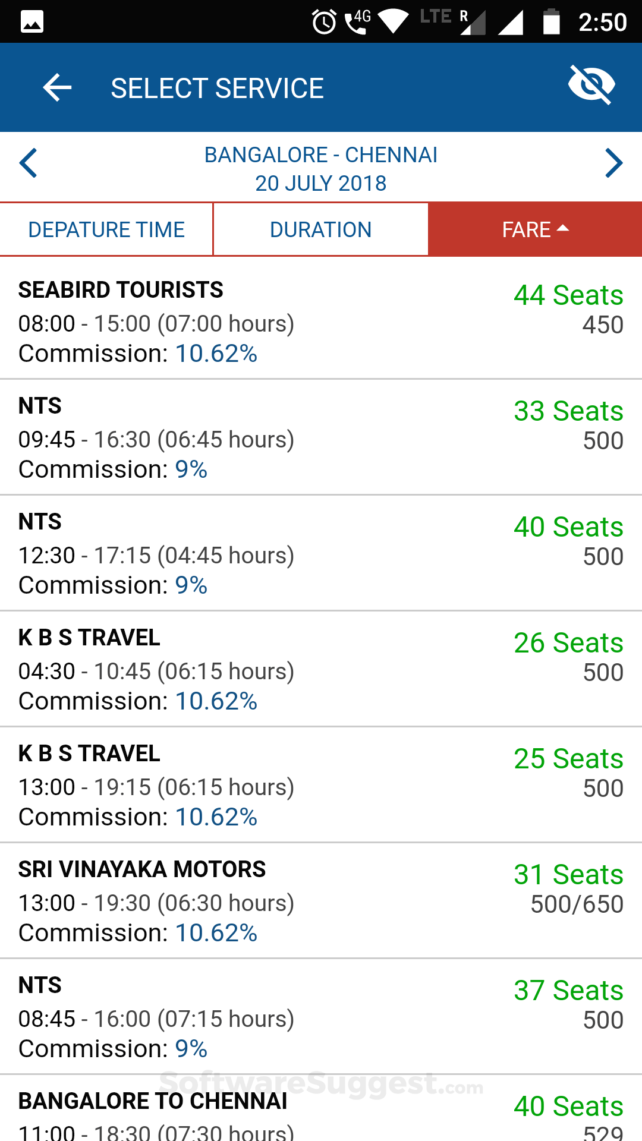Toggle the crossed-eye visibility icon

[591, 86]
